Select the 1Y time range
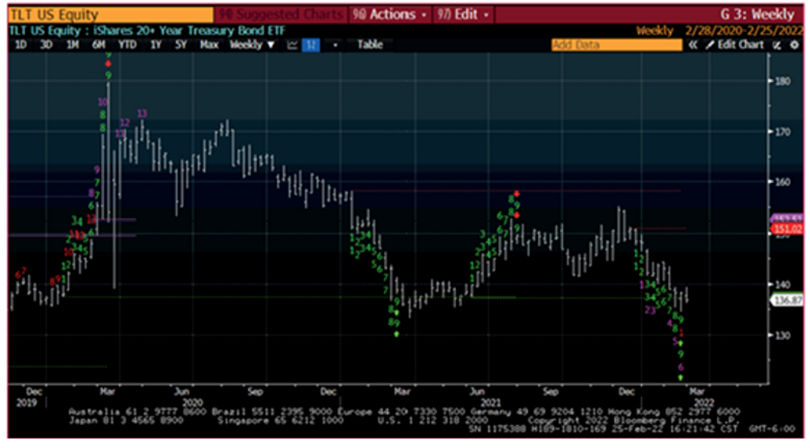Viewport: 810px width, 448px height. pyautogui.click(x=155, y=44)
